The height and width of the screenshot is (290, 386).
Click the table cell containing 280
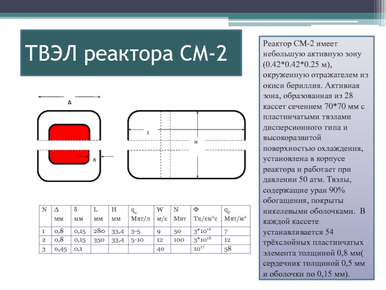point(99,231)
